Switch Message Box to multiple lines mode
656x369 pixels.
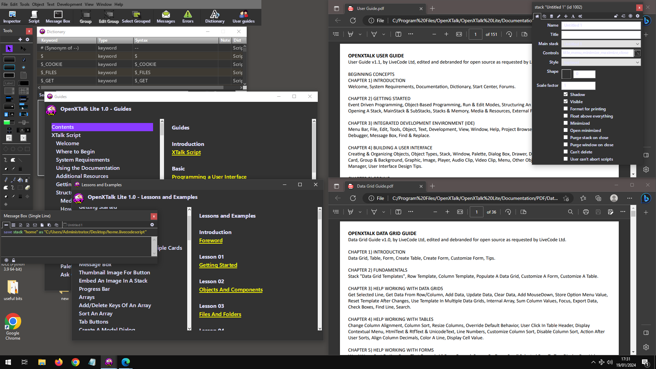coord(13,225)
